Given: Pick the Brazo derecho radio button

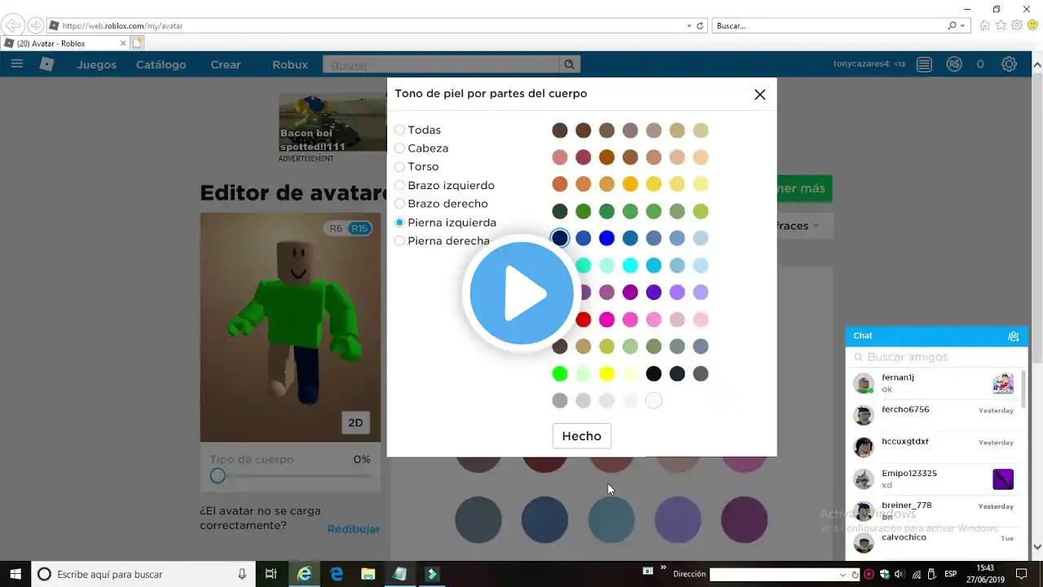Looking at the screenshot, I should tap(399, 204).
